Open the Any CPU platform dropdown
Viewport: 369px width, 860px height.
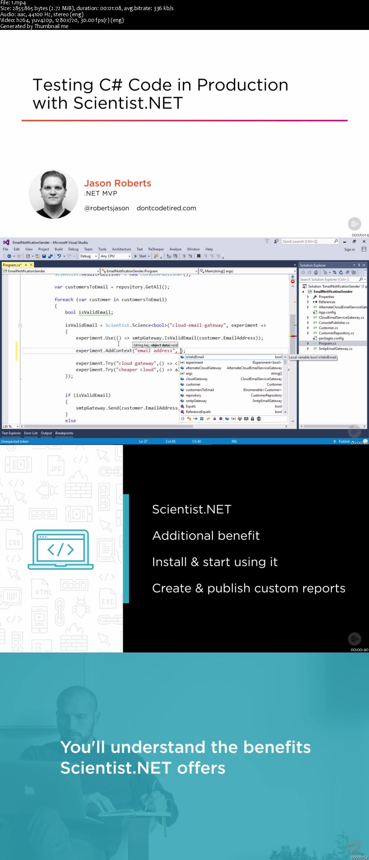[115, 256]
